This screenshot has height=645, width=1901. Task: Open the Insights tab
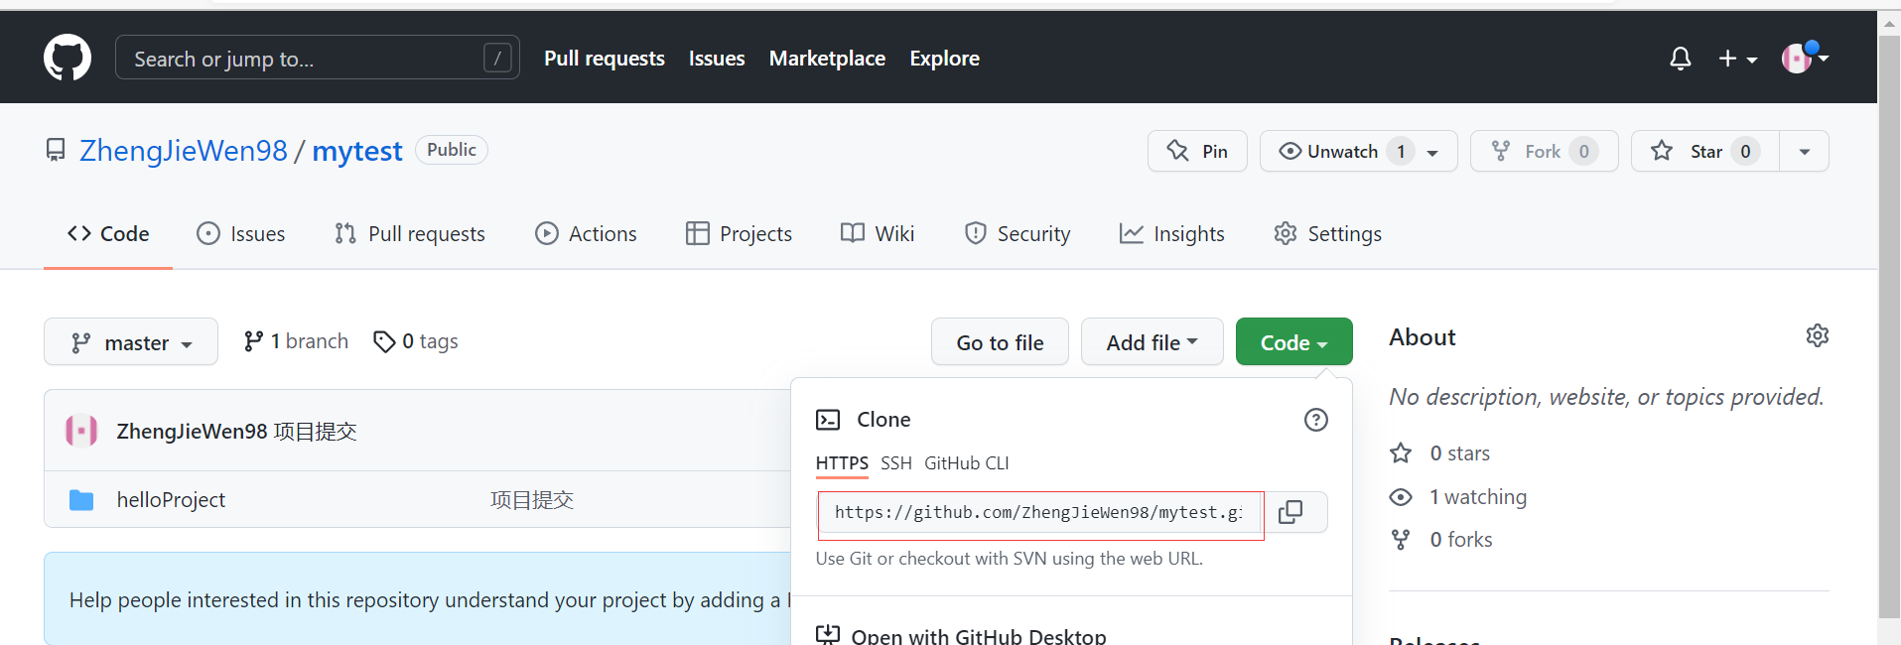tap(1172, 234)
